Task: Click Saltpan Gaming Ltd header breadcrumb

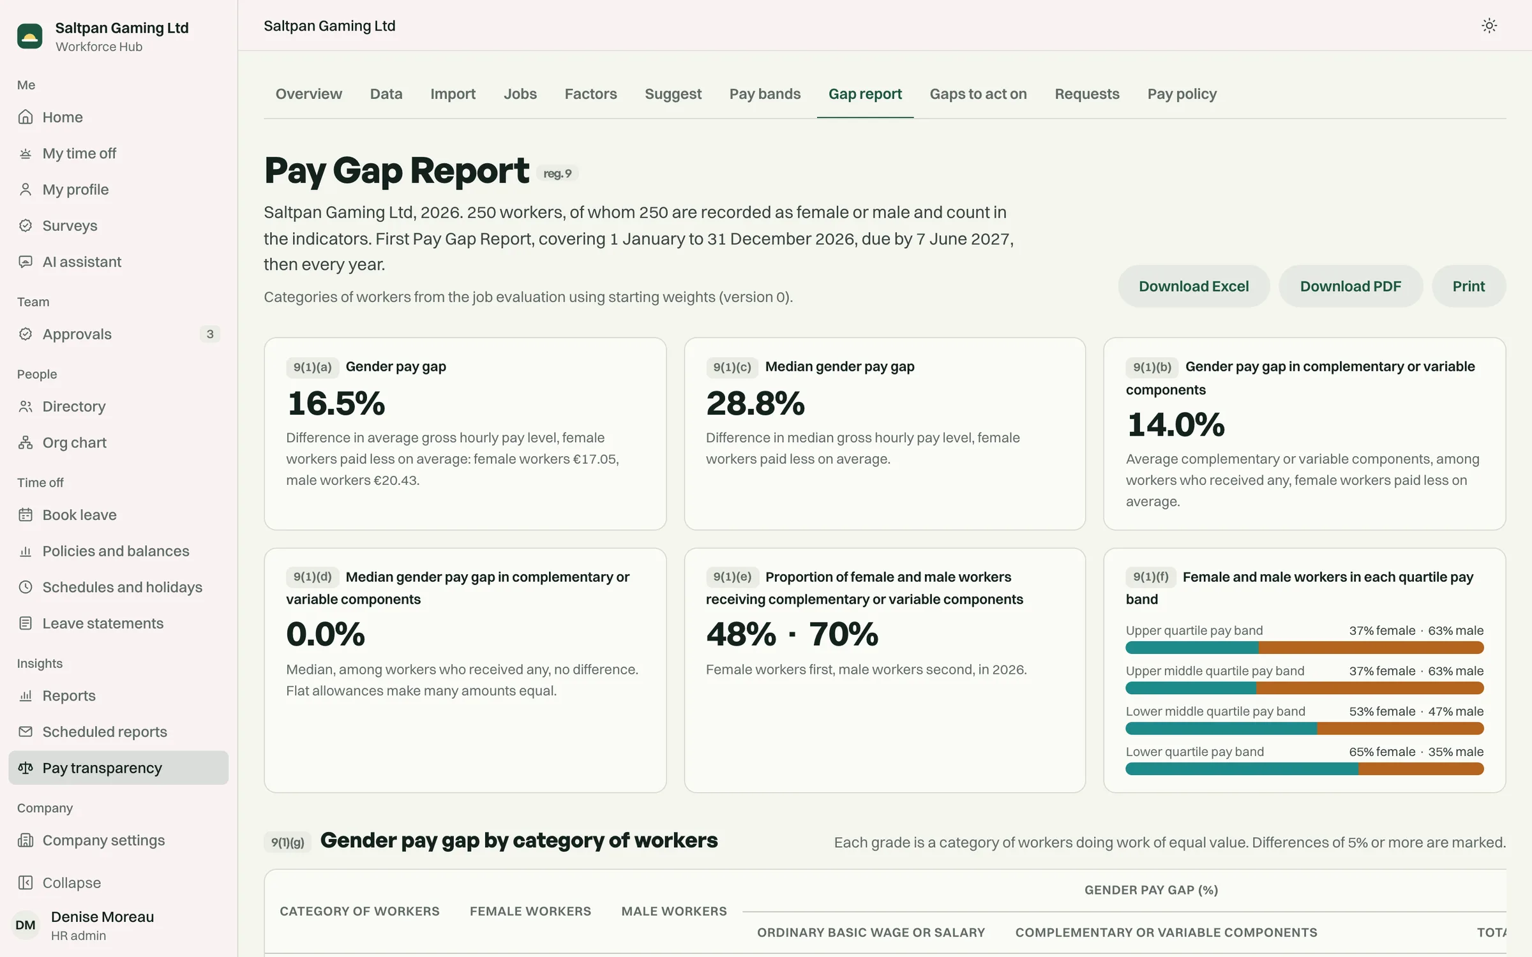Action: point(329,26)
